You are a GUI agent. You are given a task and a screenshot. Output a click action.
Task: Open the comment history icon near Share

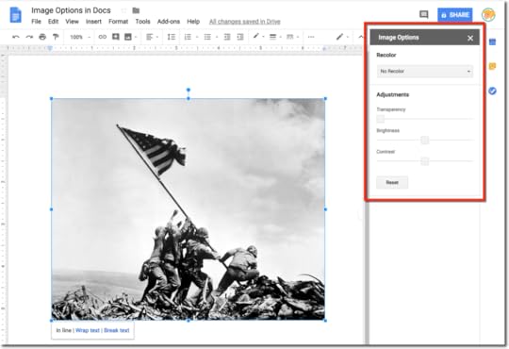pos(423,14)
